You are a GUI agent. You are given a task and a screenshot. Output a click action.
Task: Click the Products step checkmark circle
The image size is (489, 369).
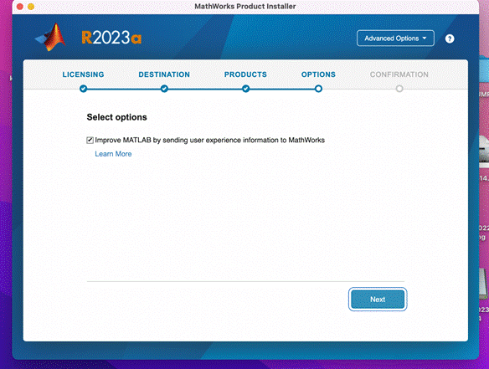click(245, 89)
